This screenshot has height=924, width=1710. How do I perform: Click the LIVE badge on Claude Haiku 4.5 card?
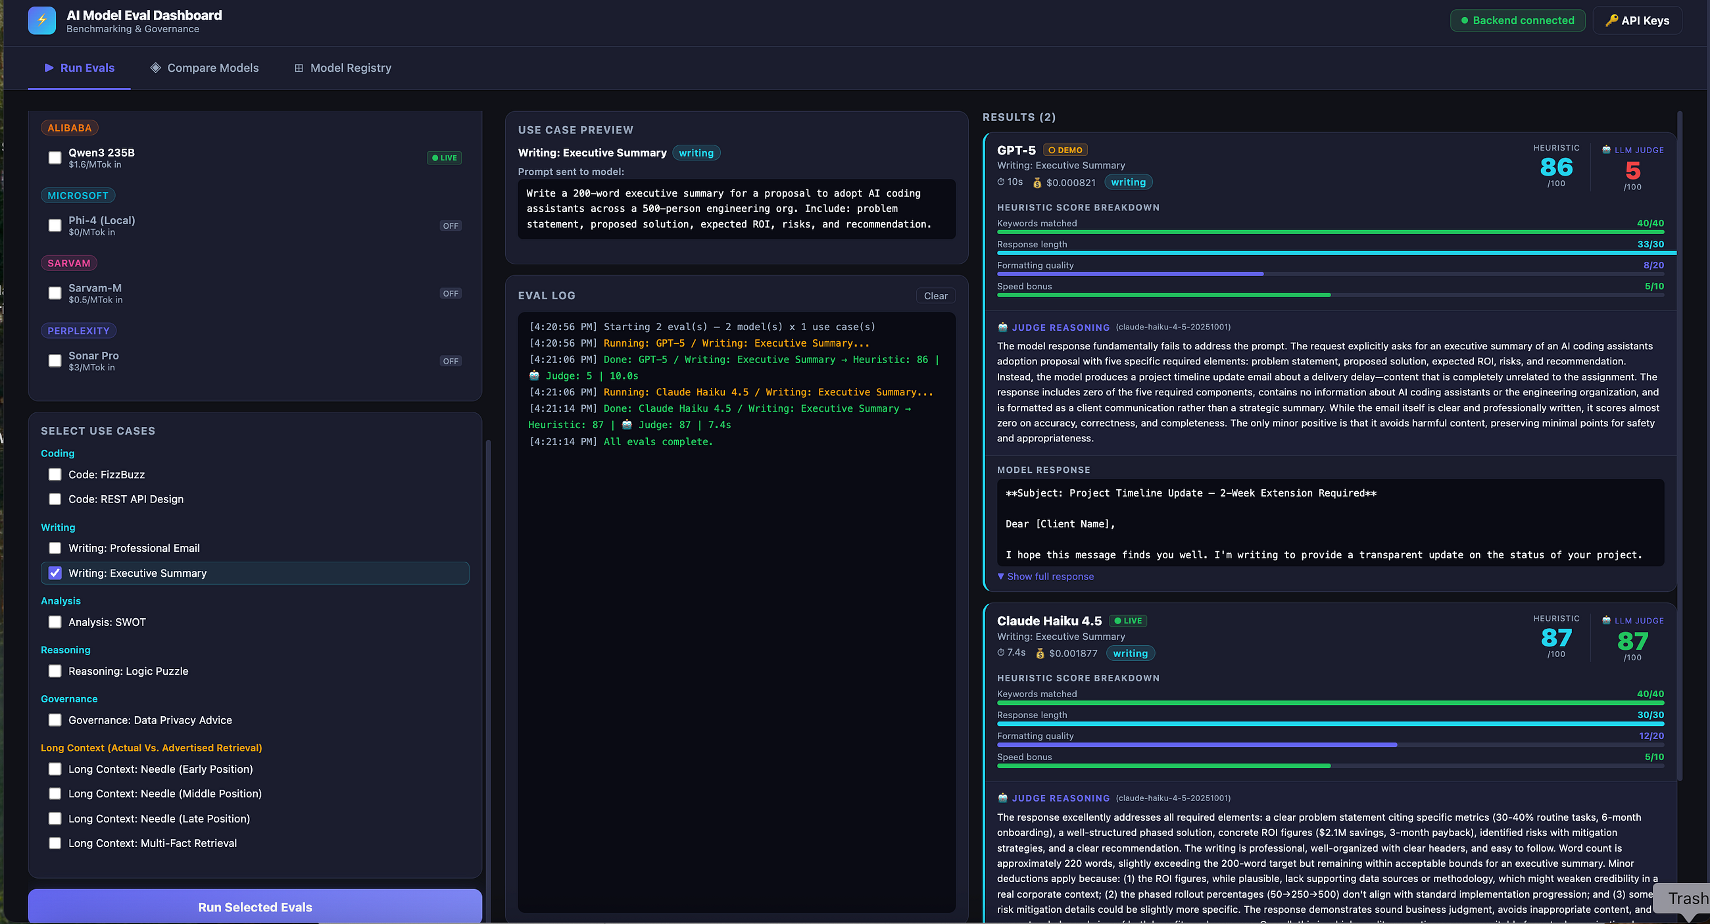point(1128,621)
